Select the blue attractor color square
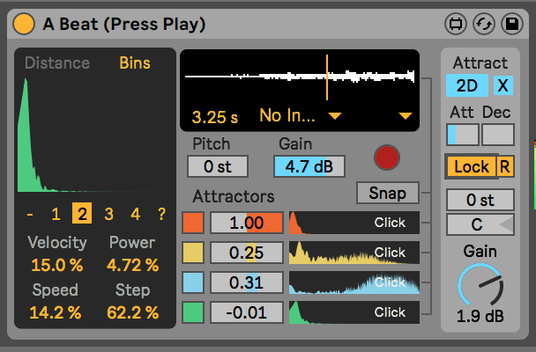The width and height of the screenshot is (536, 352). (194, 282)
